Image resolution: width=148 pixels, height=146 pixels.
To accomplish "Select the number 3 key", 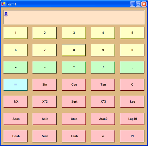I will tap(74, 33).
